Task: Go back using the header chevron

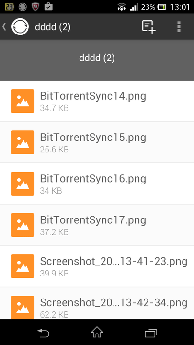Action: 4,27
